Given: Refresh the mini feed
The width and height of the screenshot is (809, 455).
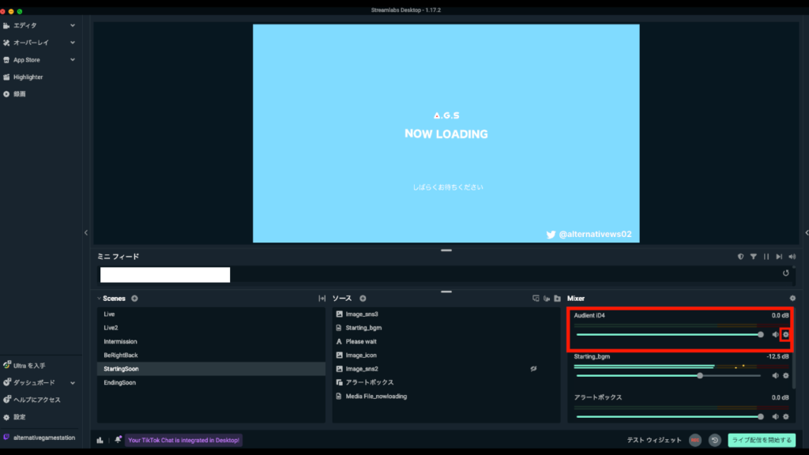Looking at the screenshot, I should [785, 273].
